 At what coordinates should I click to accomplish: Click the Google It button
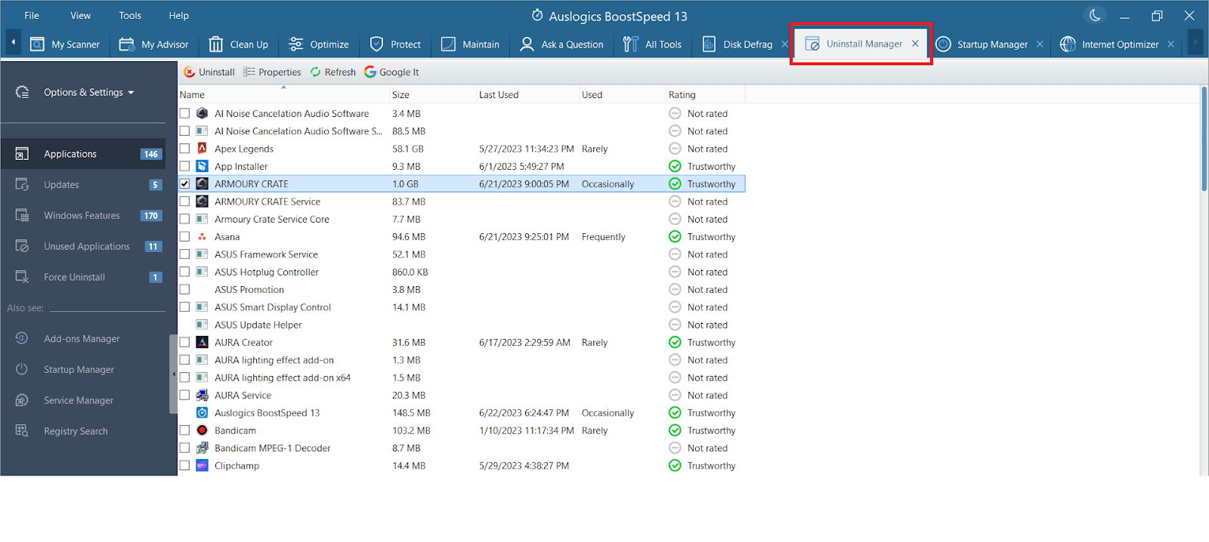(391, 72)
